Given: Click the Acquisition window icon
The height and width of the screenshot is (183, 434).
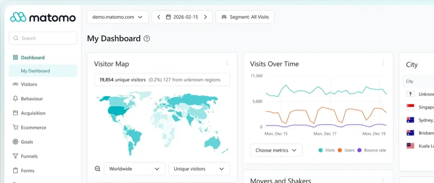Looking at the screenshot, I should (x=15, y=113).
